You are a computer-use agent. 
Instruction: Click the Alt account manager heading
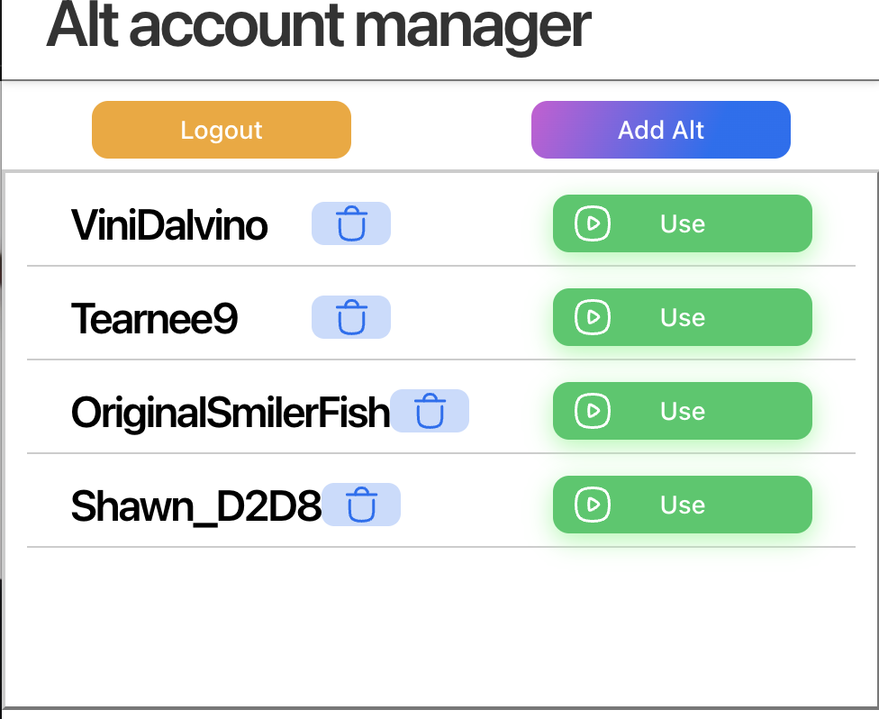point(319,25)
